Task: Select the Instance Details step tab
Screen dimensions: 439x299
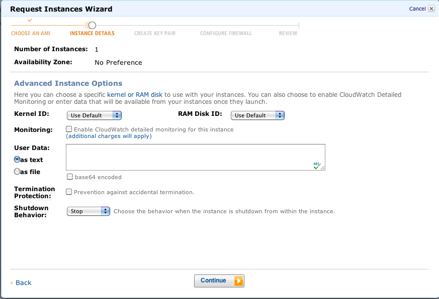Action: point(92,34)
